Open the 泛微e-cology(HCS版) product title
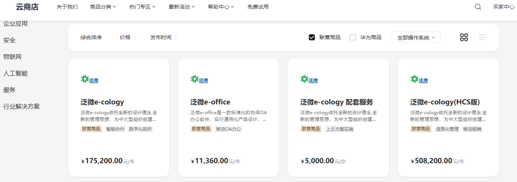 pos(445,102)
